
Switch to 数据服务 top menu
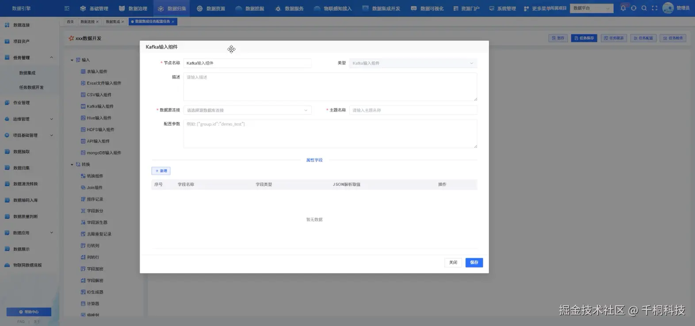289,8
